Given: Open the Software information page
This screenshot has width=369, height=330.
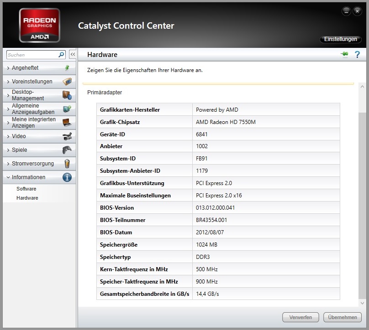Looking at the screenshot, I should pyautogui.click(x=26, y=189).
